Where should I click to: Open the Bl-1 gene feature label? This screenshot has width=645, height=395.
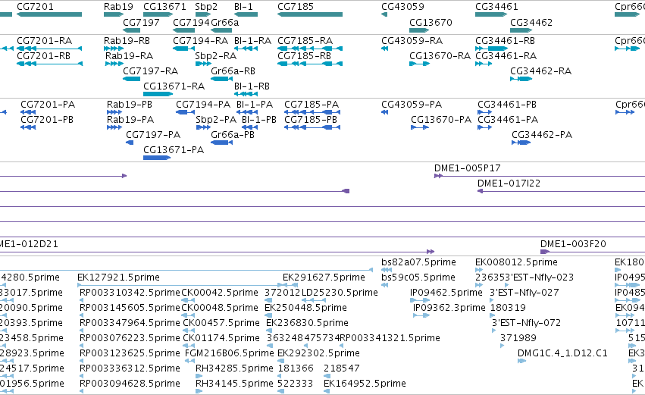tap(243, 7)
